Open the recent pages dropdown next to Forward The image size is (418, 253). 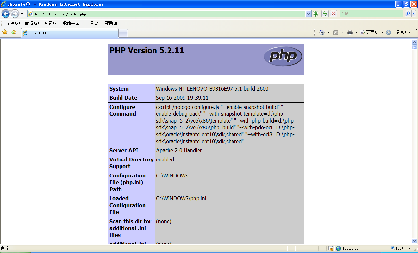point(22,14)
